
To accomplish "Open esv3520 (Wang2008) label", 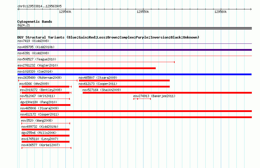I will pyautogui.click(x=37, y=120).
